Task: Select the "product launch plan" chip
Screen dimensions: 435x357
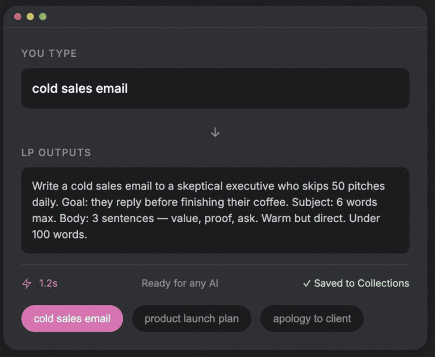Action: (x=192, y=319)
